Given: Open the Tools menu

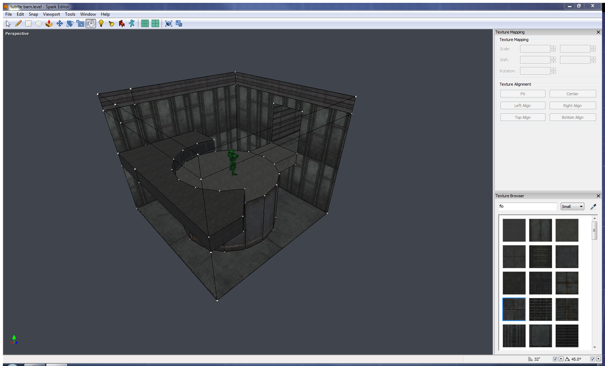Looking at the screenshot, I should [x=70, y=14].
